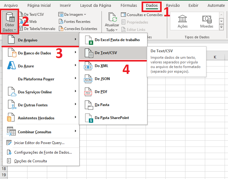The height and width of the screenshot is (179, 228).
Task: Select Da Pasta SharePoint option
Action: click(112, 118)
